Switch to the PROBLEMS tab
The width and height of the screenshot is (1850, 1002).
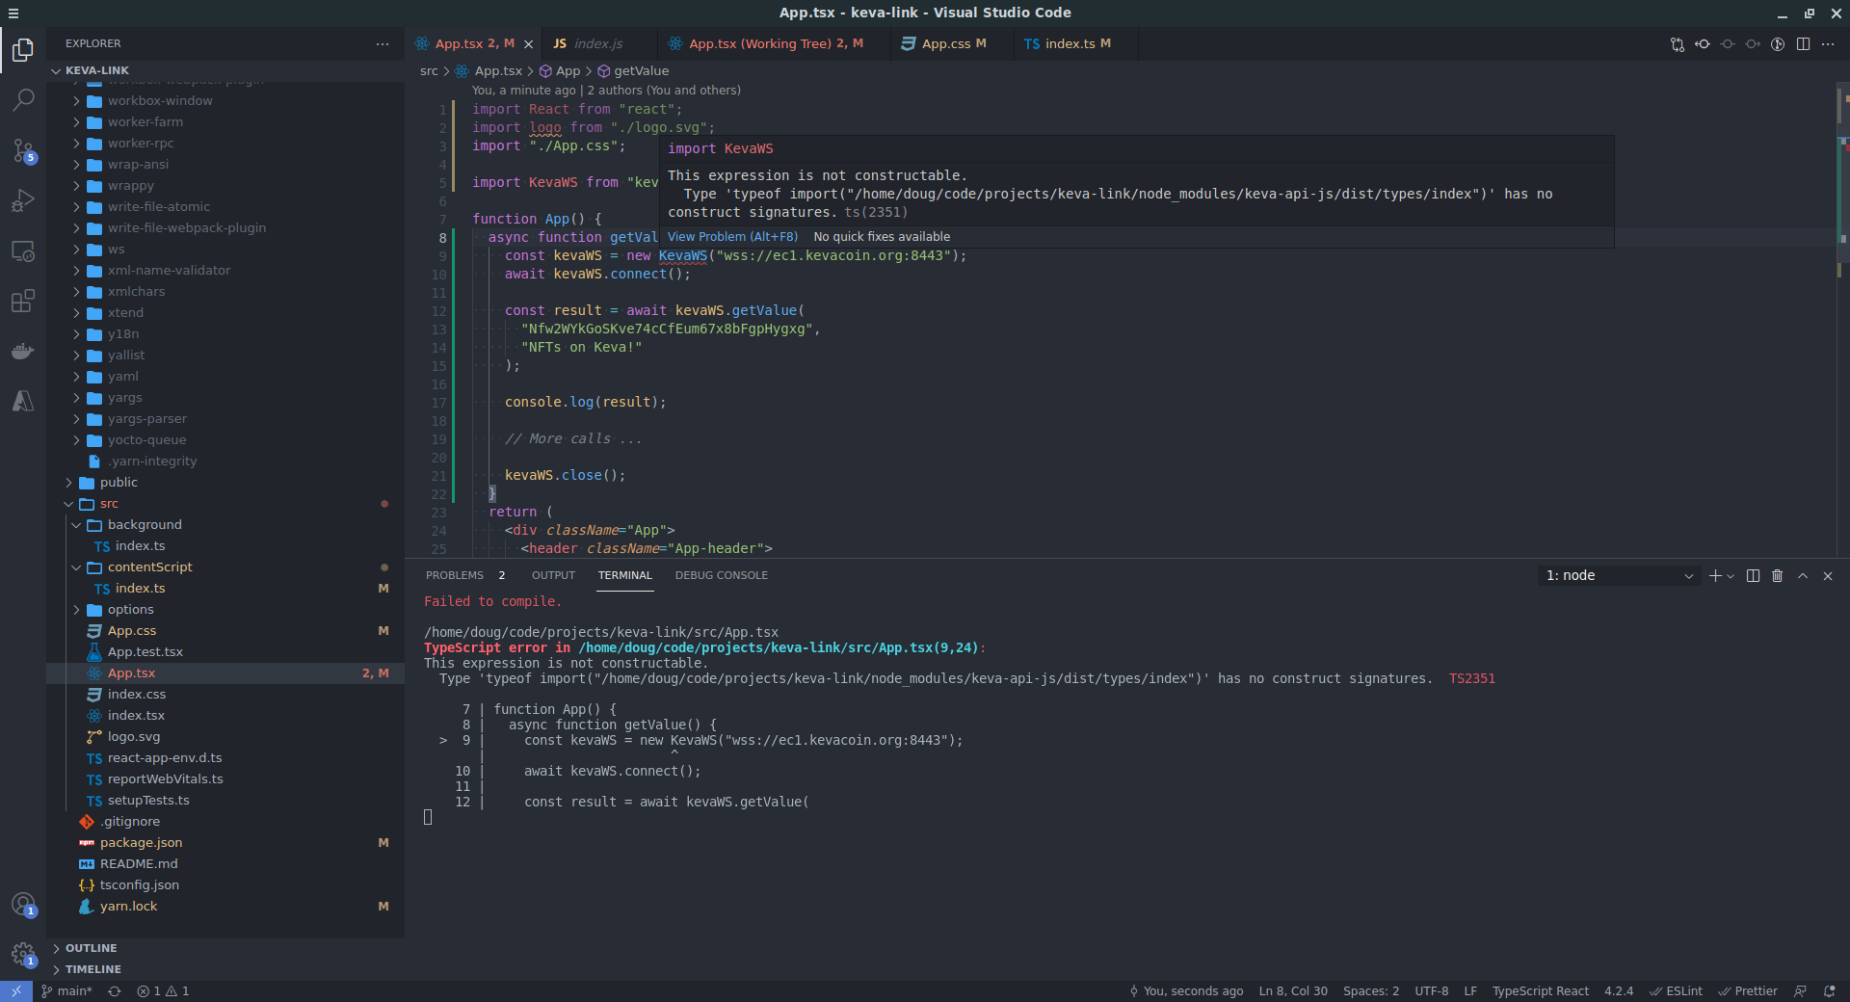click(x=455, y=575)
